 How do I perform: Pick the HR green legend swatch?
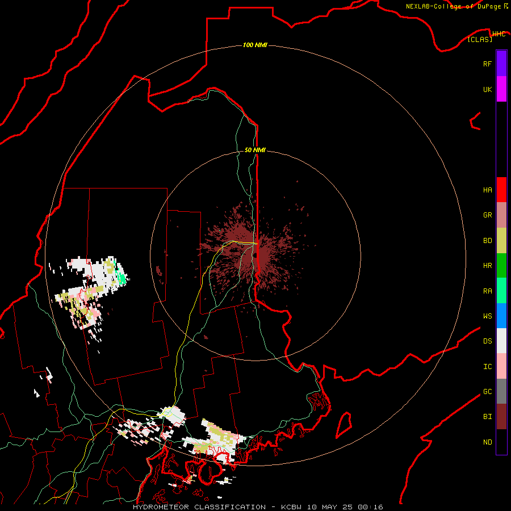click(501, 266)
